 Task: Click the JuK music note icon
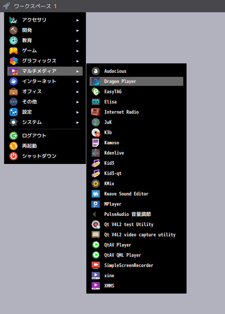[x=96, y=122]
